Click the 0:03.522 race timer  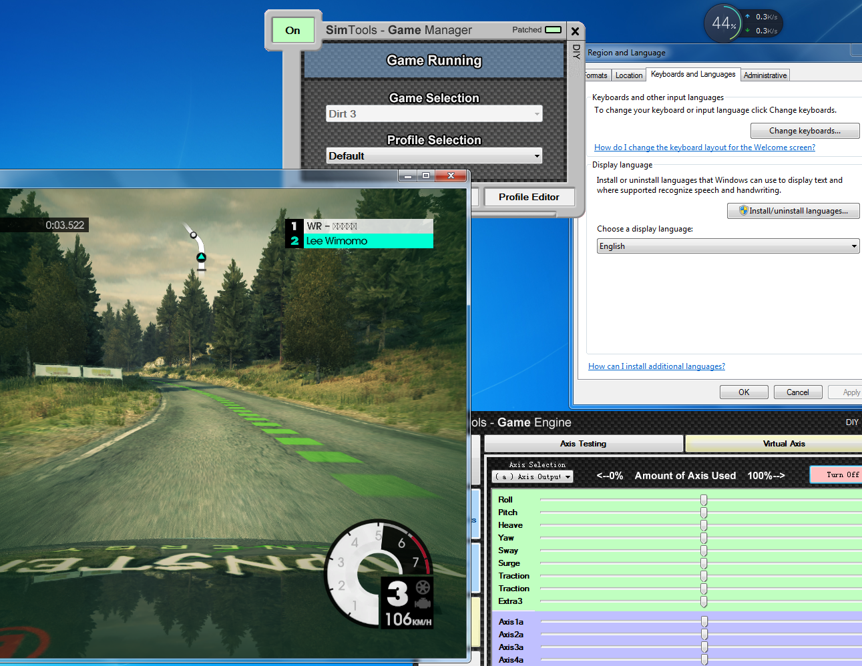[65, 226]
